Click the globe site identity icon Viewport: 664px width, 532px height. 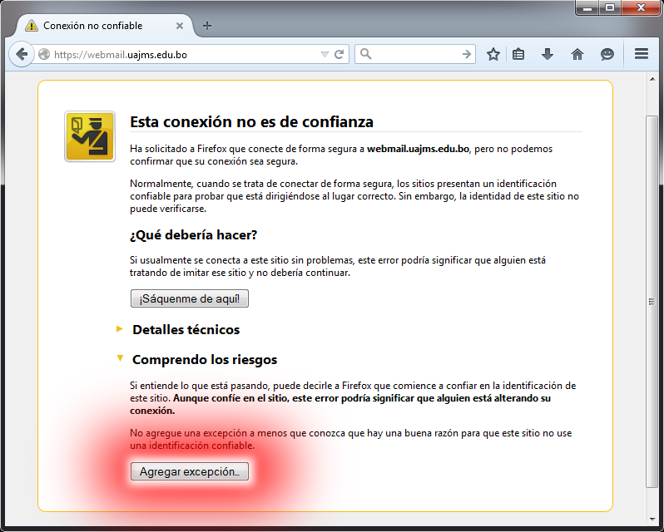pos(45,55)
